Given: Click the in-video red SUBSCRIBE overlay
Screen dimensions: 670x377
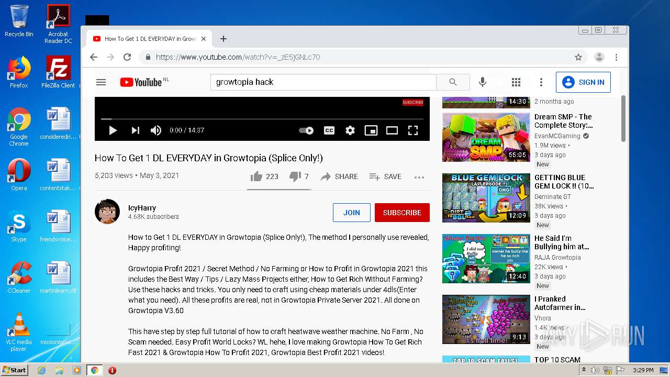Looking at the screenshot, I should [413, 102].
